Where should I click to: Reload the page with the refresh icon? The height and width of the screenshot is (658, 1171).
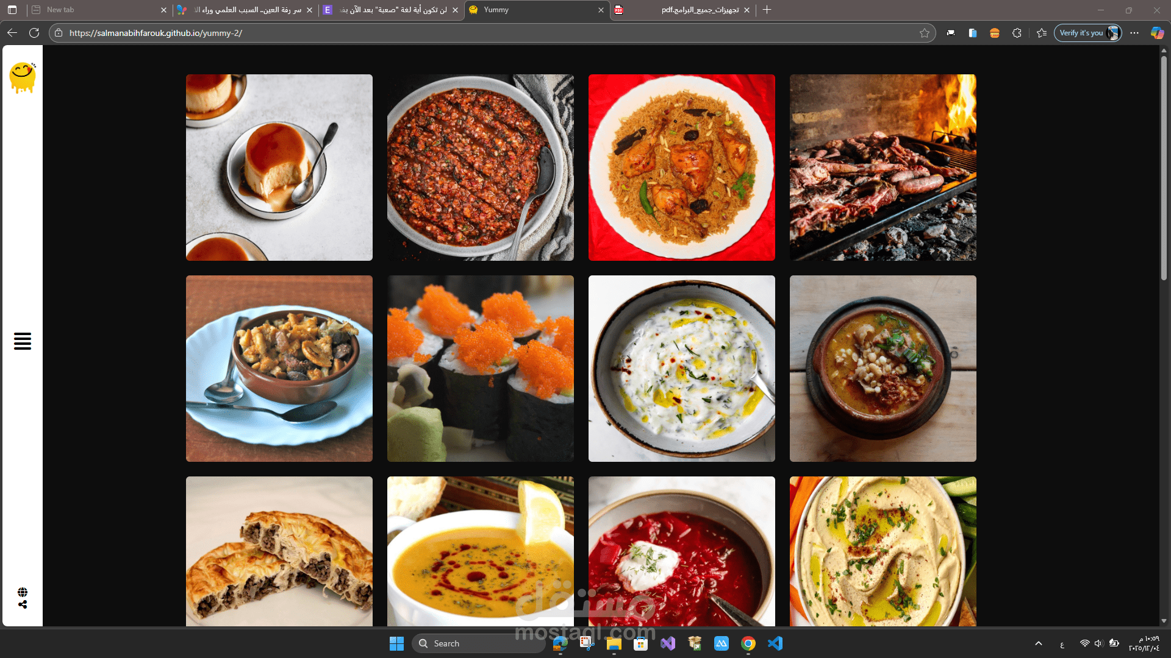[x=34, y=33]
